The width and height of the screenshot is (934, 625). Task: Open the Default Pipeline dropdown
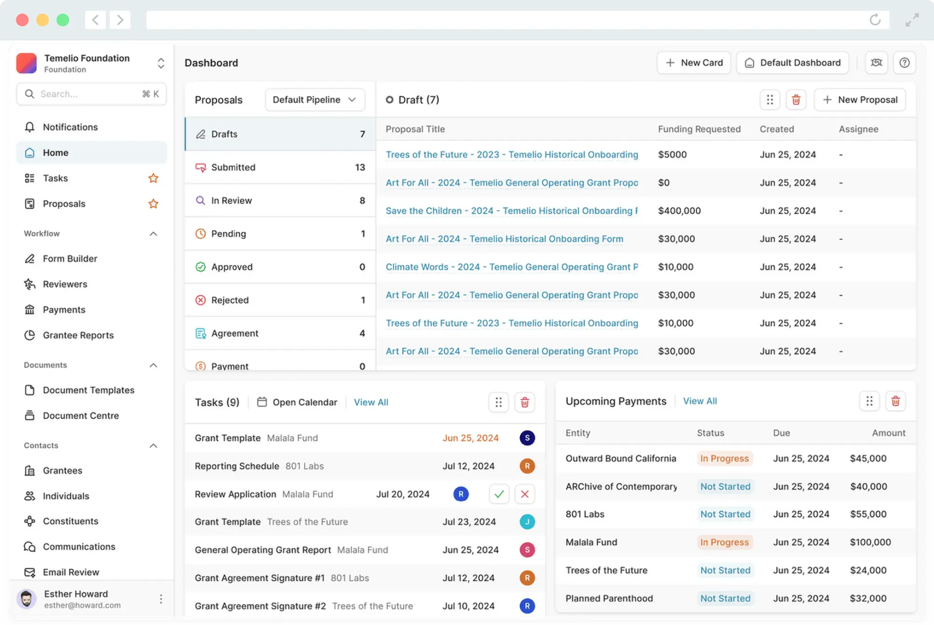point(315,99)
